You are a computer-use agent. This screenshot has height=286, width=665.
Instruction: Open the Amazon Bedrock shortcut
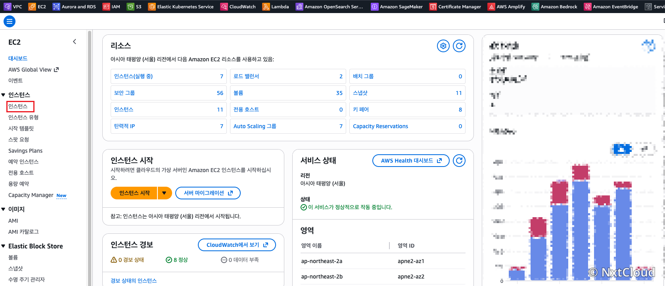coord(554,6)
